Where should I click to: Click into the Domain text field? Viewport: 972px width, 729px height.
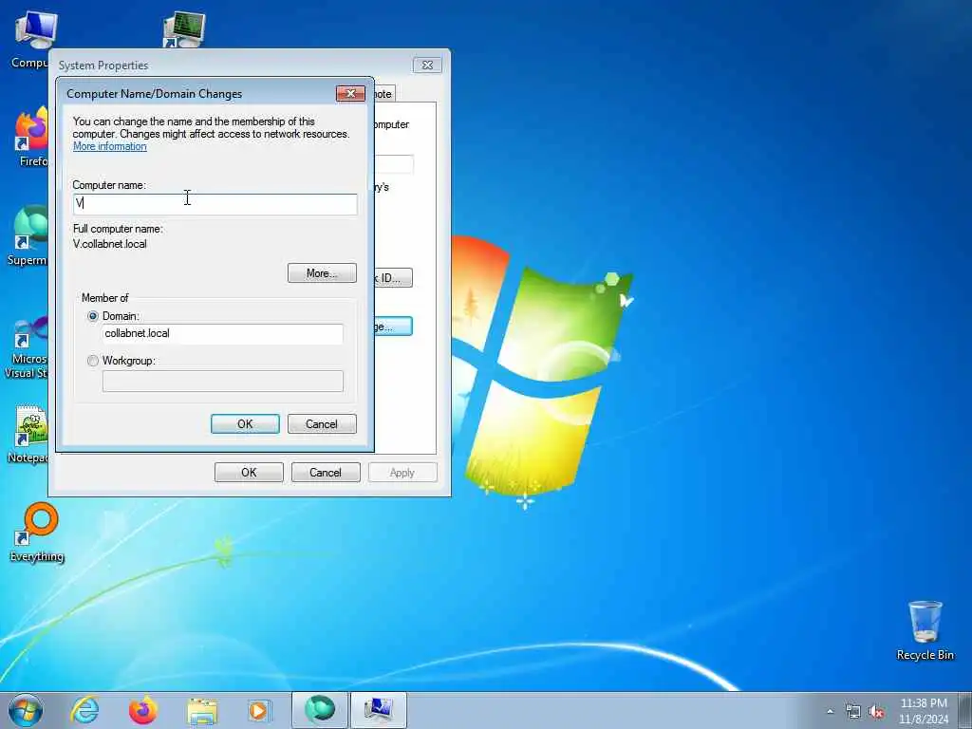click(x=222, y=333)
